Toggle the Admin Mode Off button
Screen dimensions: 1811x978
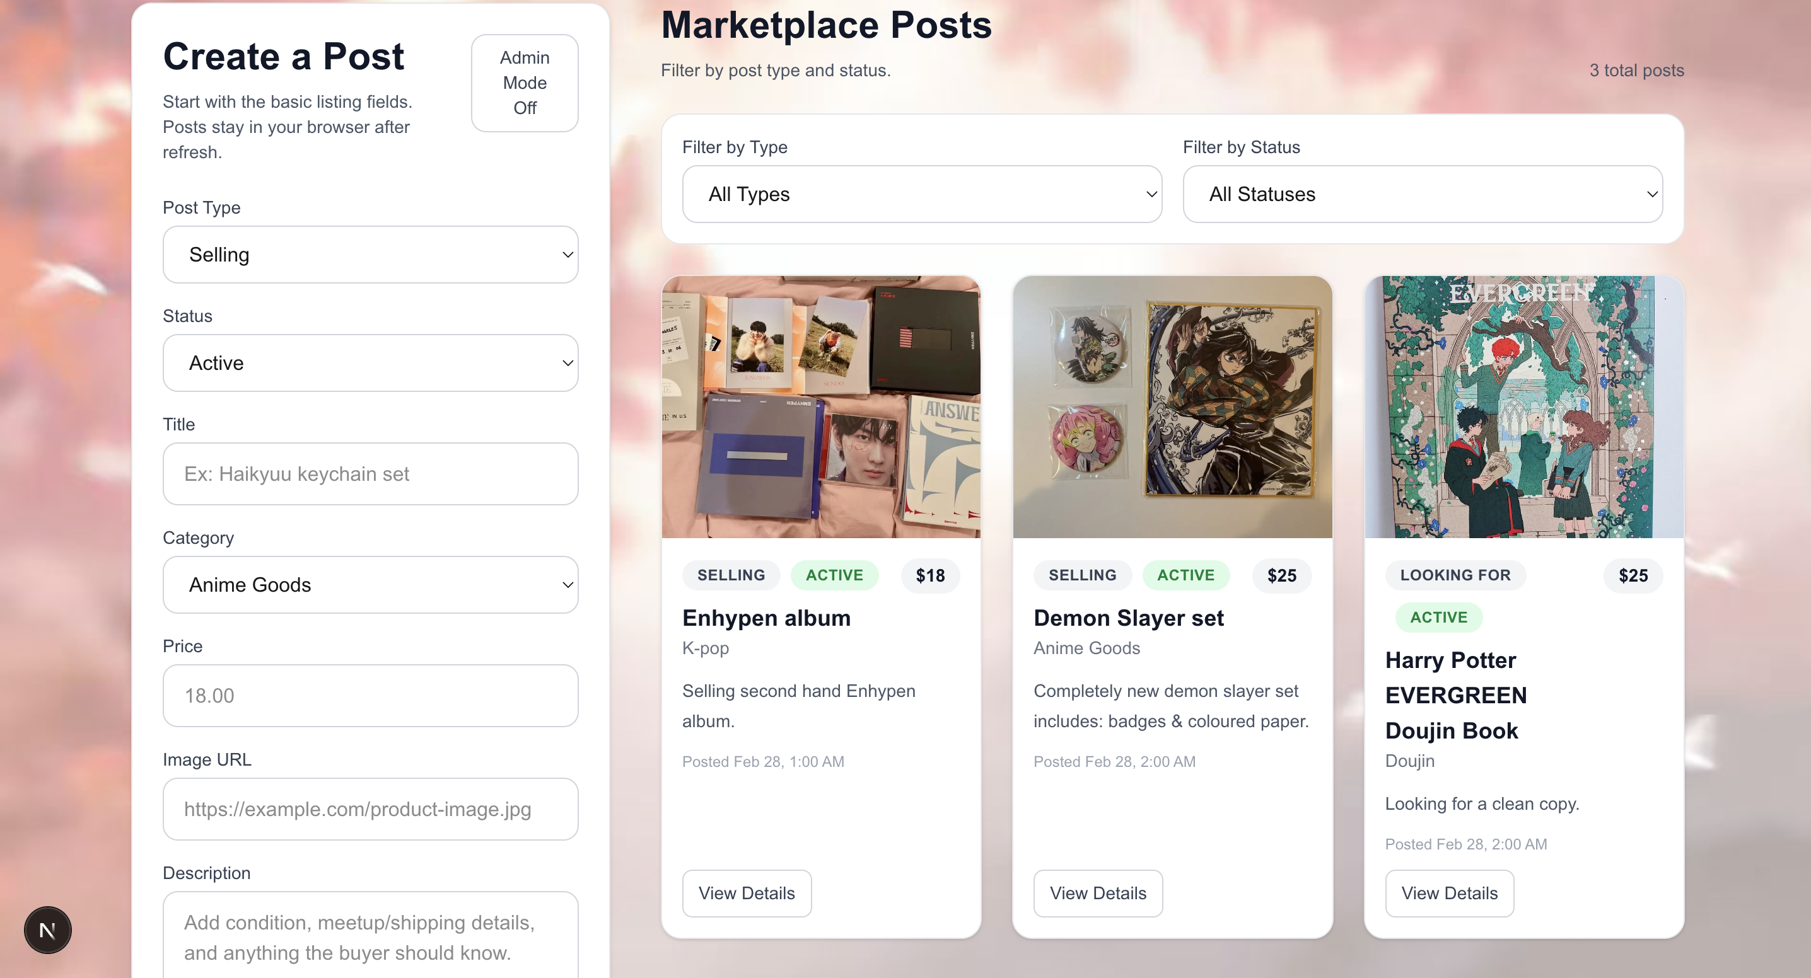(x=525, y=83)
